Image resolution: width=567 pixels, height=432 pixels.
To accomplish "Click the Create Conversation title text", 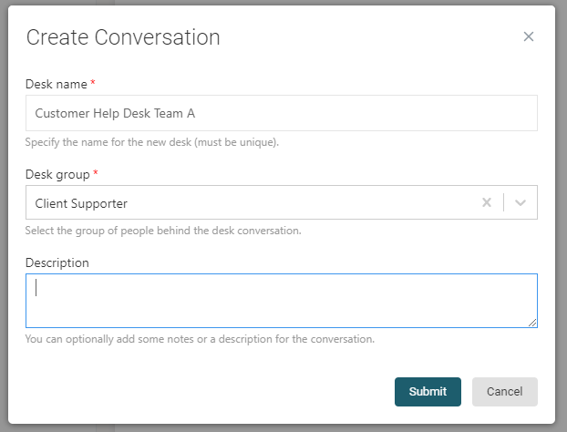I will [123, 37].
